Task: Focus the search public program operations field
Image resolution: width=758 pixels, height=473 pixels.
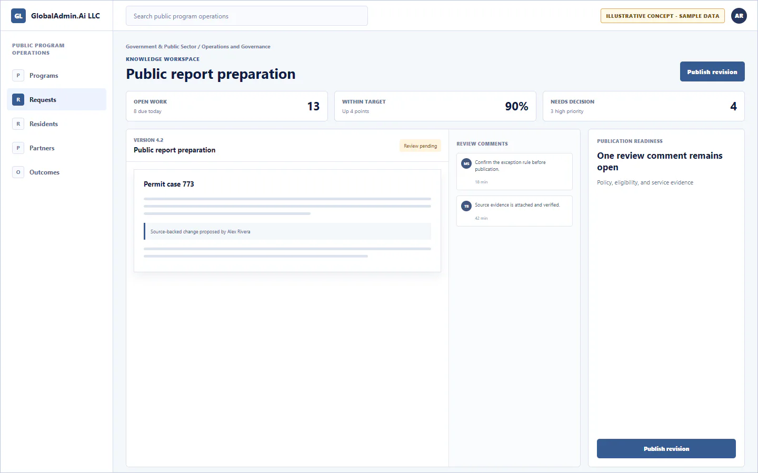Action: (x=247, y=16)
